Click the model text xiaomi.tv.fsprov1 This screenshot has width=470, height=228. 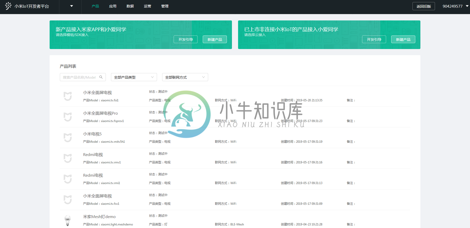pos(112,121)
